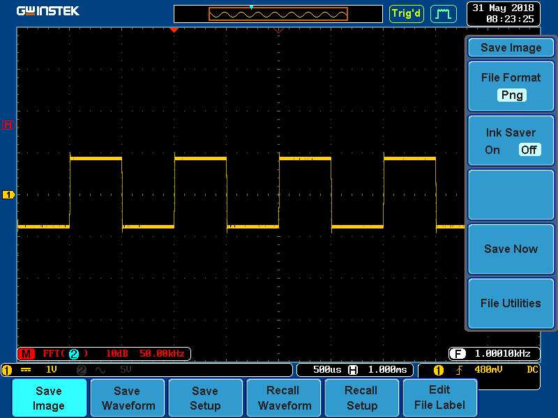This screenshot has height=418, width=558.
Task: Click the F frequency counter icon
Action: [x=458, y=354]
